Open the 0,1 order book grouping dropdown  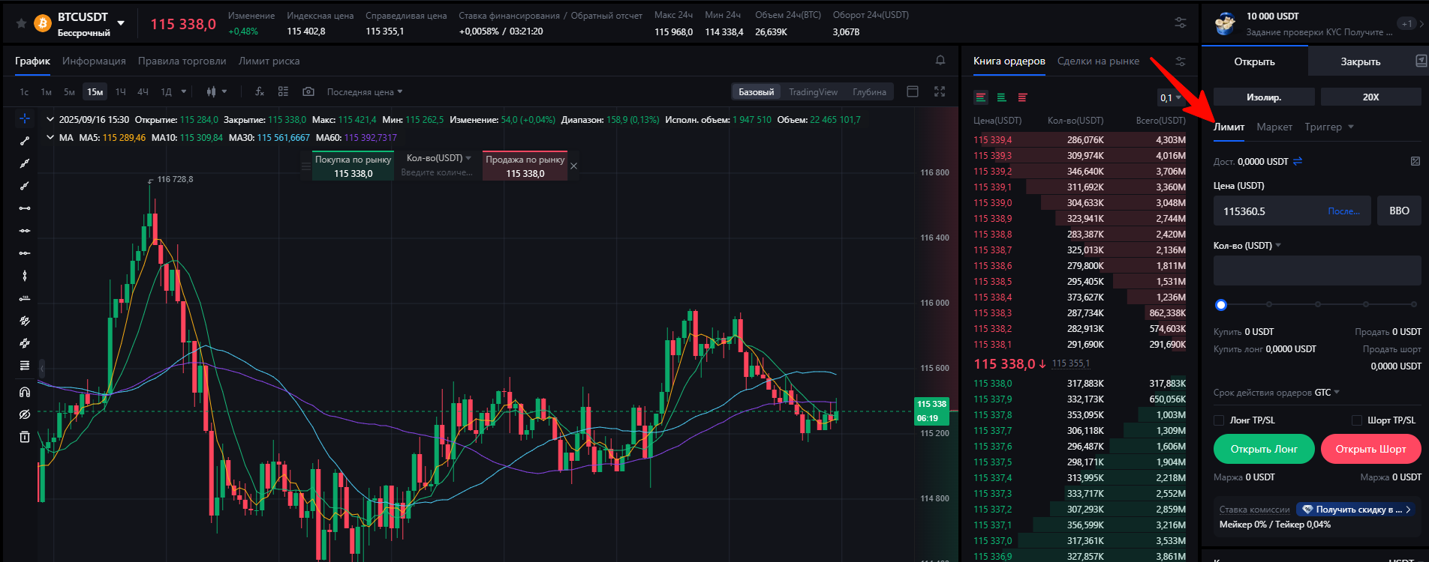1171,97
